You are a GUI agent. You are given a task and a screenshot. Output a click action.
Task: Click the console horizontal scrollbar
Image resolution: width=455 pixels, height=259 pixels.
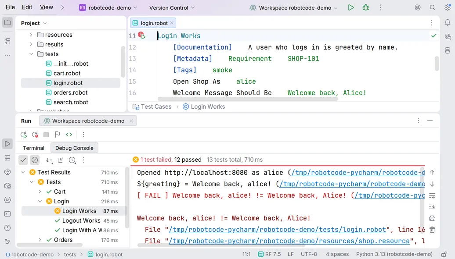tap(221, 245)
